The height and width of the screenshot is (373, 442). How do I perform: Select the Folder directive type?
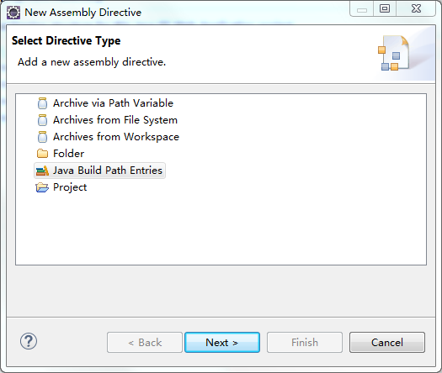(x=68, y=154)
